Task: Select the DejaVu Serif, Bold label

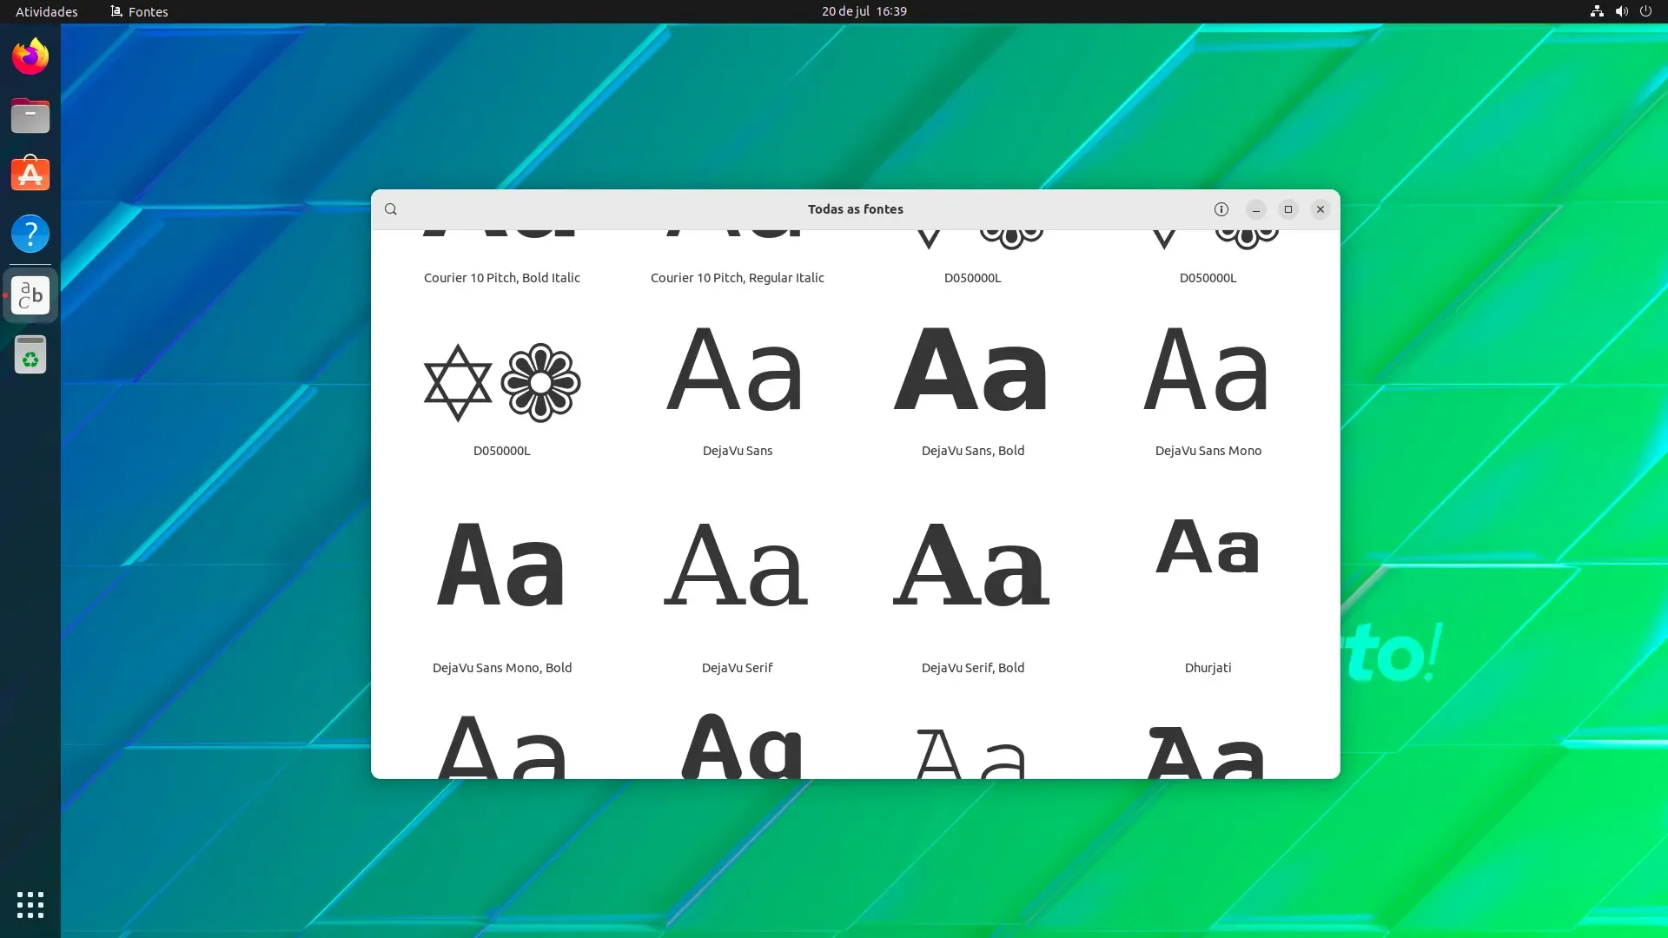Action: click(972, 668)
